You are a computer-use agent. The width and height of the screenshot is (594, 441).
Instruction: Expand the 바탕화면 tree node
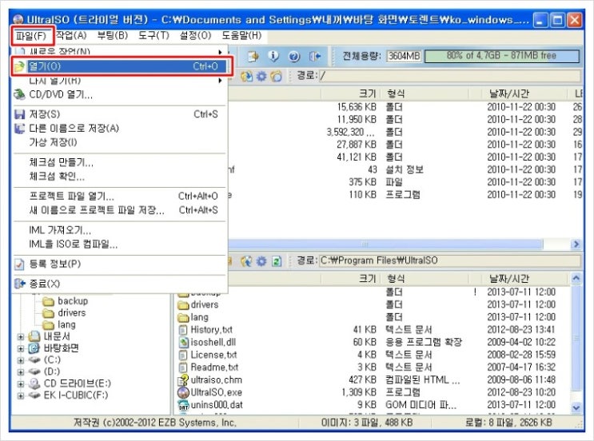[21, 348]
